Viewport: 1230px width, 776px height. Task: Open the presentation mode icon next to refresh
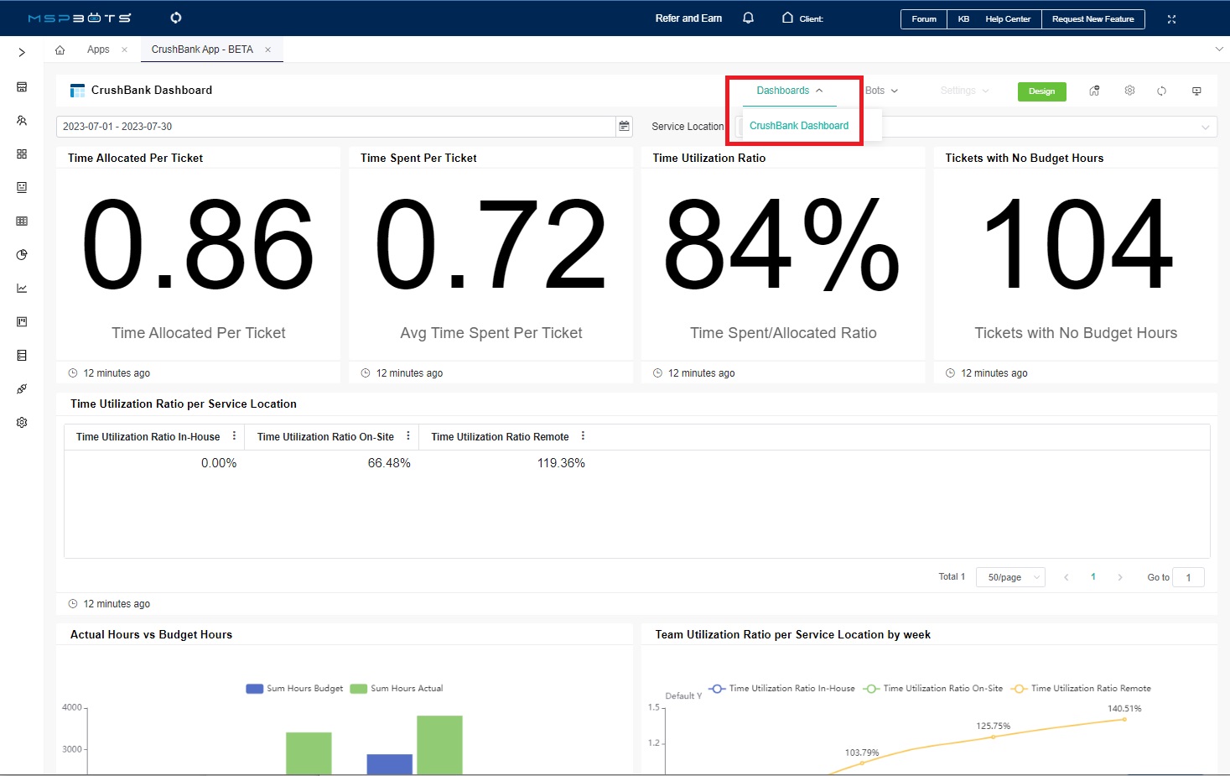click(x=1196, y=90)
